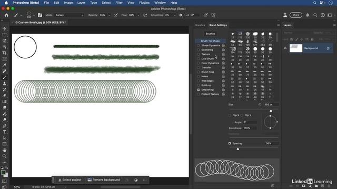
Task: Click the Share button
Action: coord(296,15)
